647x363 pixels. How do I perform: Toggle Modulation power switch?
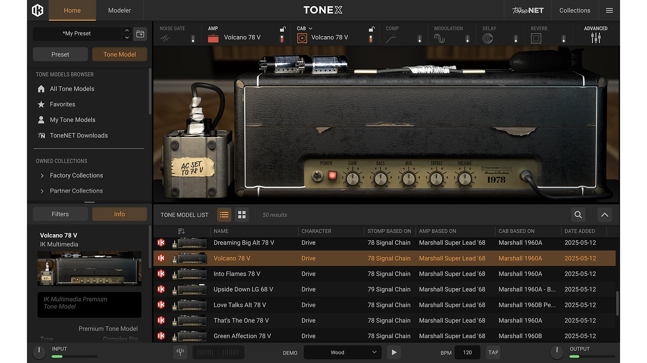tap(467, 39)
